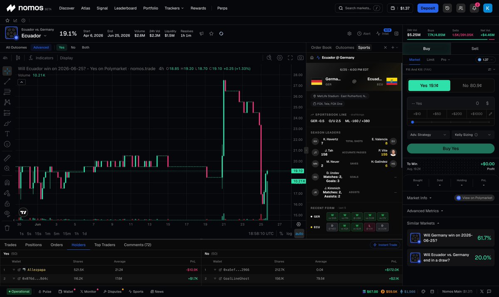Select the trend line drawing tool
499x297 pixels.
tap(7, 81)
